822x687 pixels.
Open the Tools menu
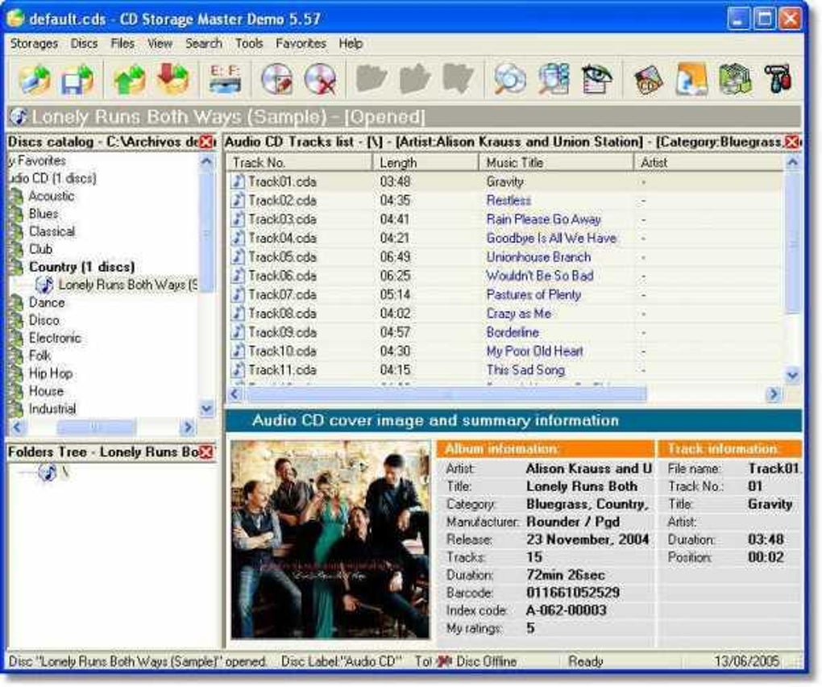pyautogui.click(x=249, y=44)
